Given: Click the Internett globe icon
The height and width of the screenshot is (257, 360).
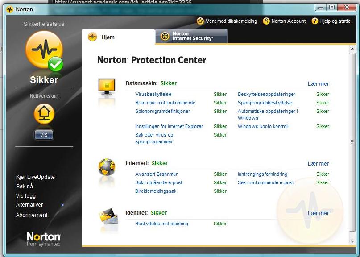Looking at the screenshot, I should [x=107, y=167].
